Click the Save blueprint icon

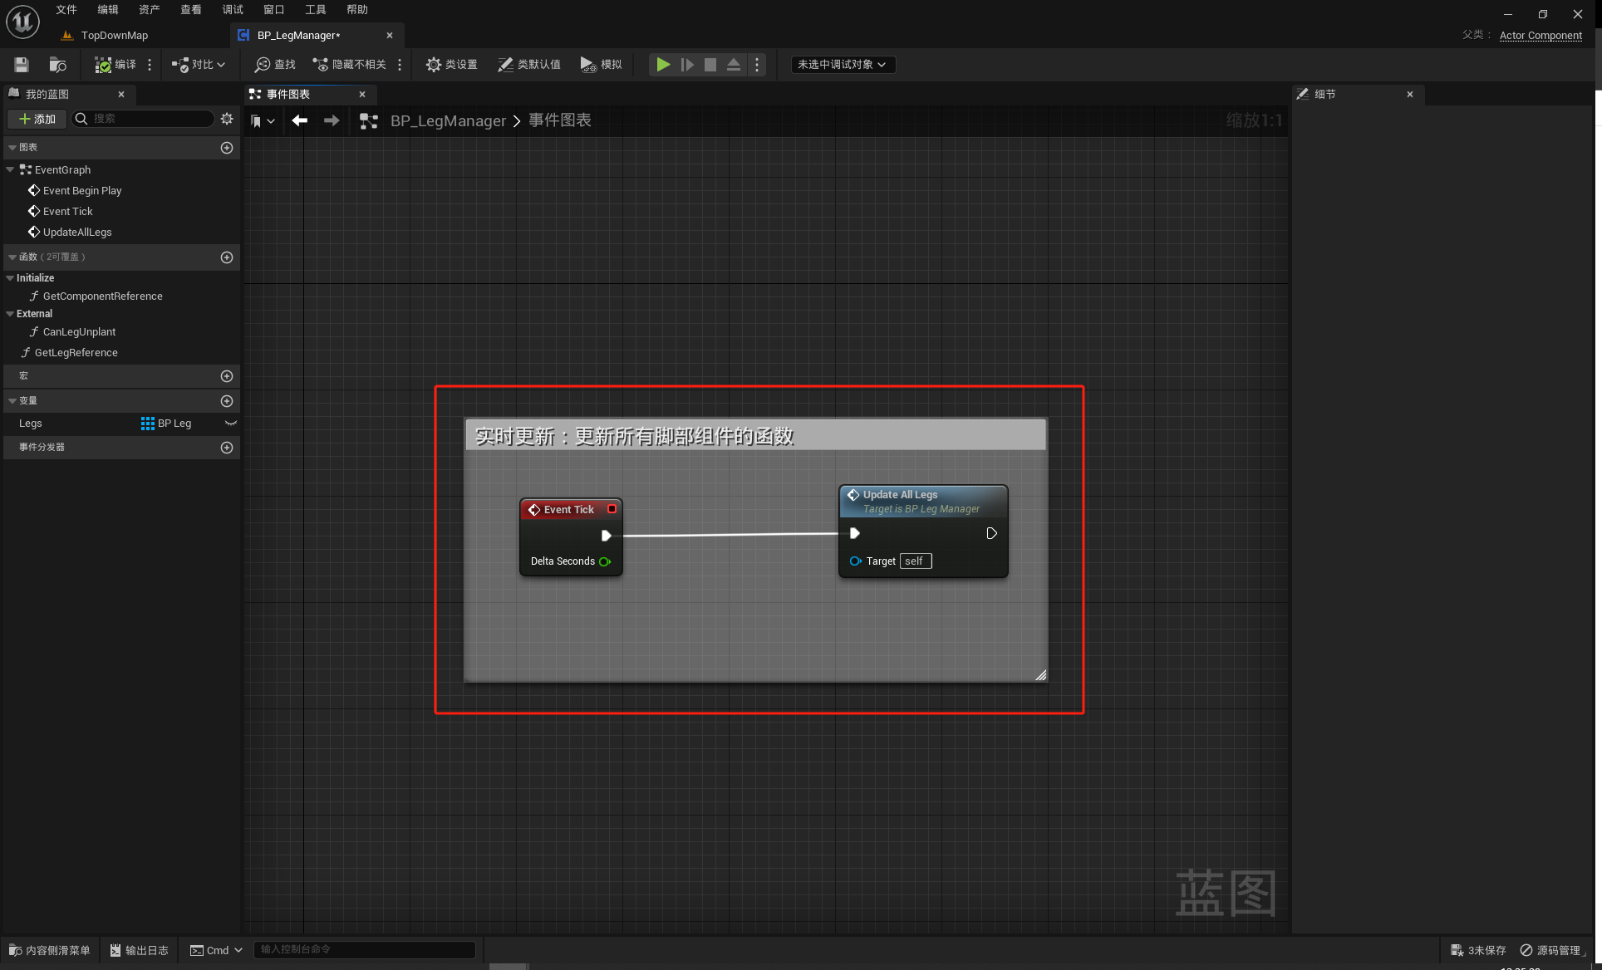[22, 64]
